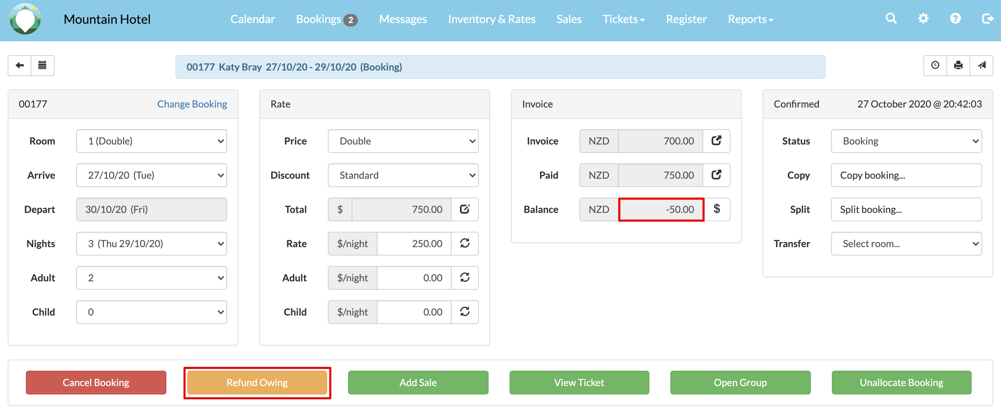Open the Inventory & Rates menu
The height and width of the screenshot is (414, 1001).
click(491, 19)
